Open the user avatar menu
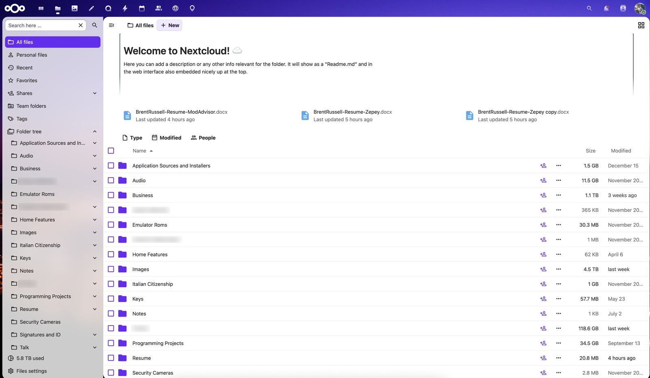The height and width of the screenshot is (378, 650). [640, 8]
